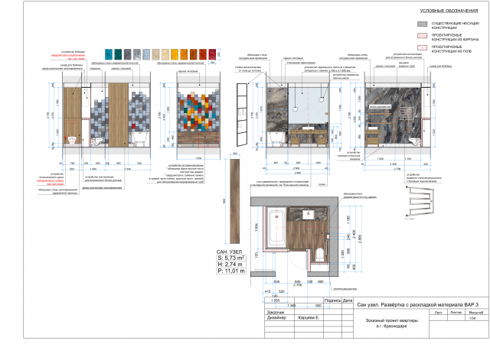490x344 pixels.
Task: Select the orange tile sample
Action: pos(184,54)
